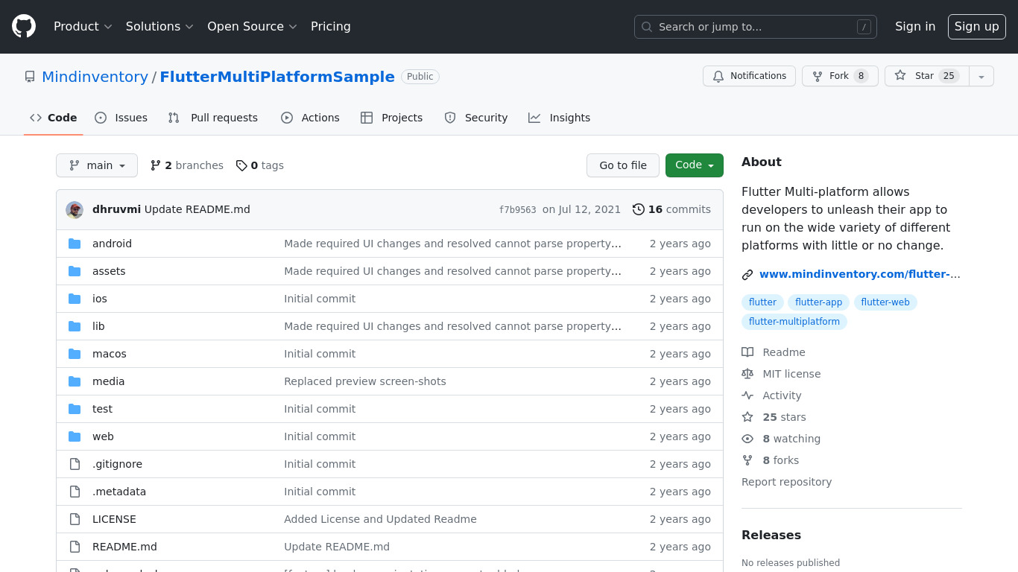Click the tag icon next to 0 tags
This screenshot has width=1018, height=572.
pyautogui.click(x=241, y=165)
